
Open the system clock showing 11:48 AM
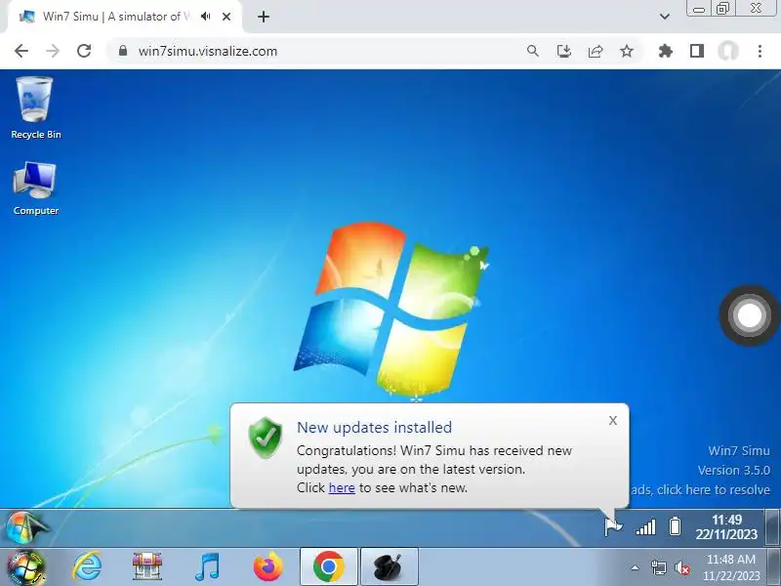(x=730, y=567)
